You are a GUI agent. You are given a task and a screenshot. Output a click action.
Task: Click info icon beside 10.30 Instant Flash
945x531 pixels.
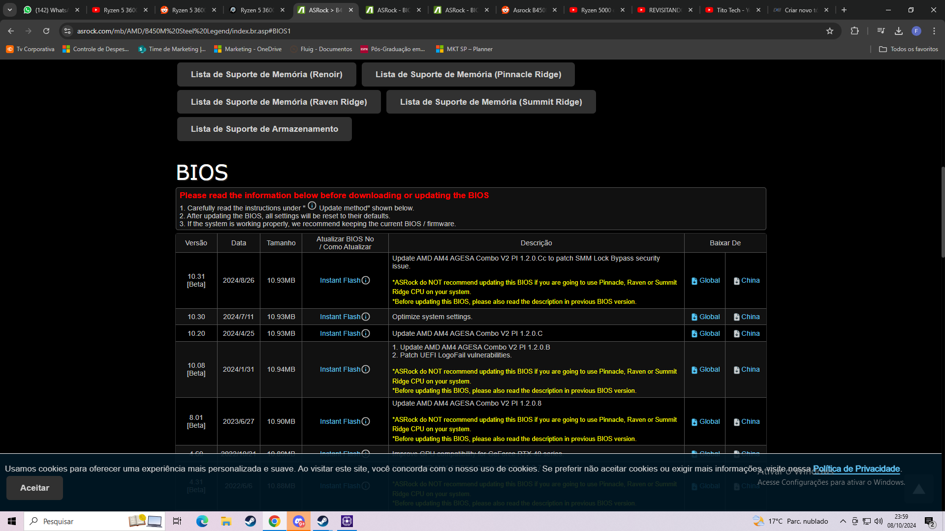coord(366,317)
